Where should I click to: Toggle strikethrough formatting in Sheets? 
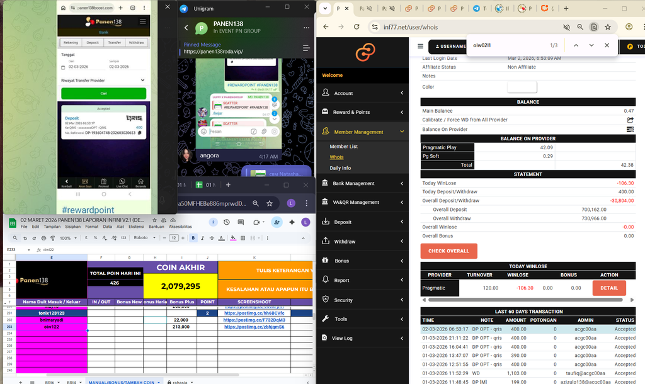pos(212,238)
